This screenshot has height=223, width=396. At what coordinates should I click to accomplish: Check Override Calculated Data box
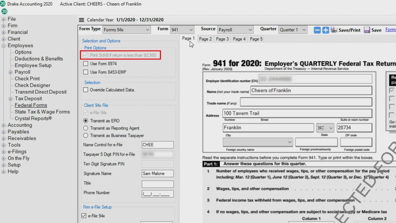[x=86, y=90]
